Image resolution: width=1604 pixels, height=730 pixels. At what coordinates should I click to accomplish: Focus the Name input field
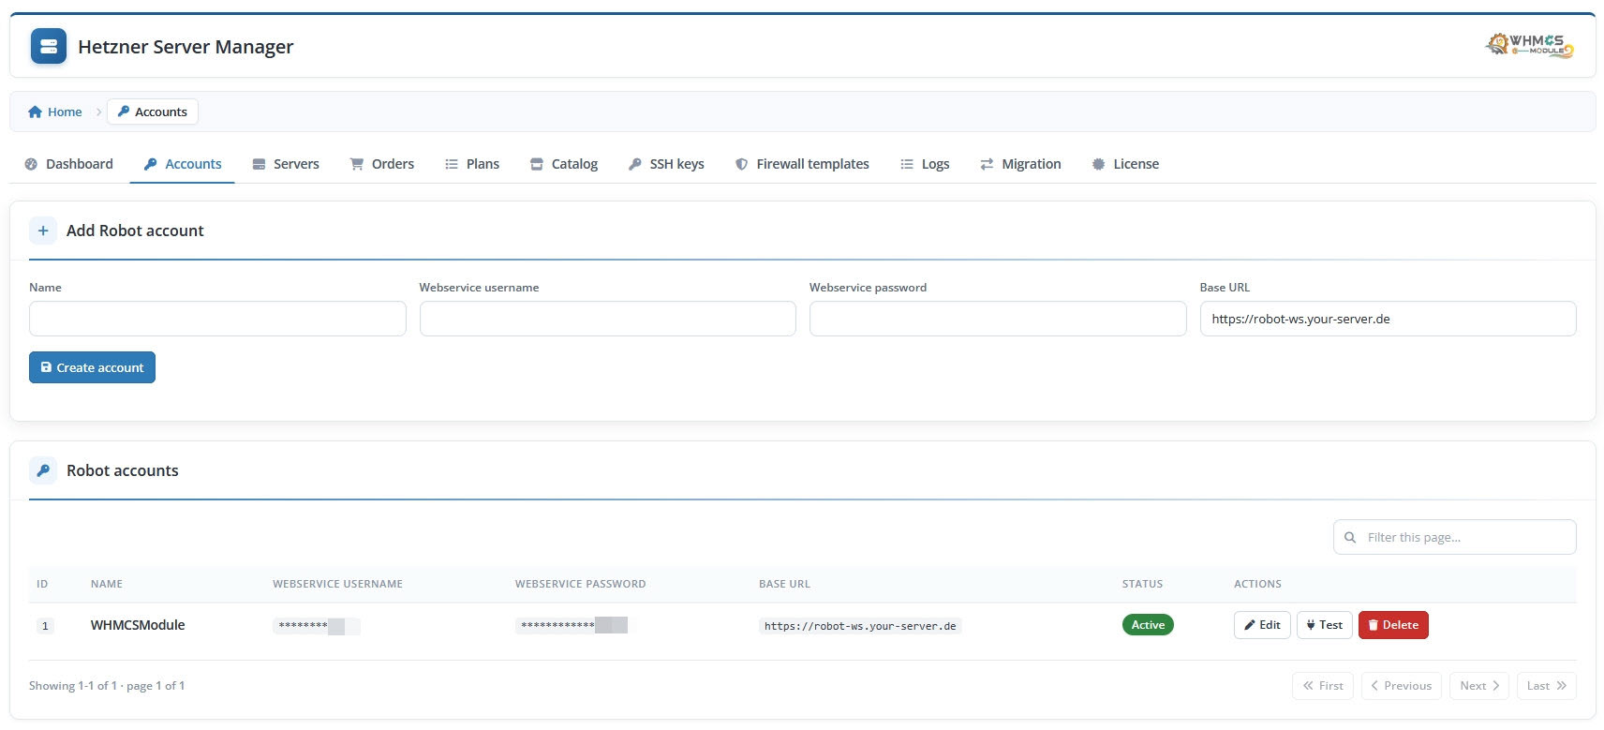tap(217, 319)
